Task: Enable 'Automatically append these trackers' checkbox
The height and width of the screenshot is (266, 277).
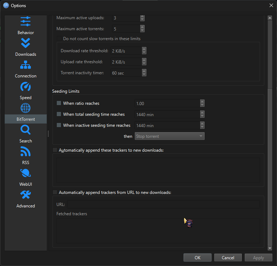Action: [x=55, y=150]
